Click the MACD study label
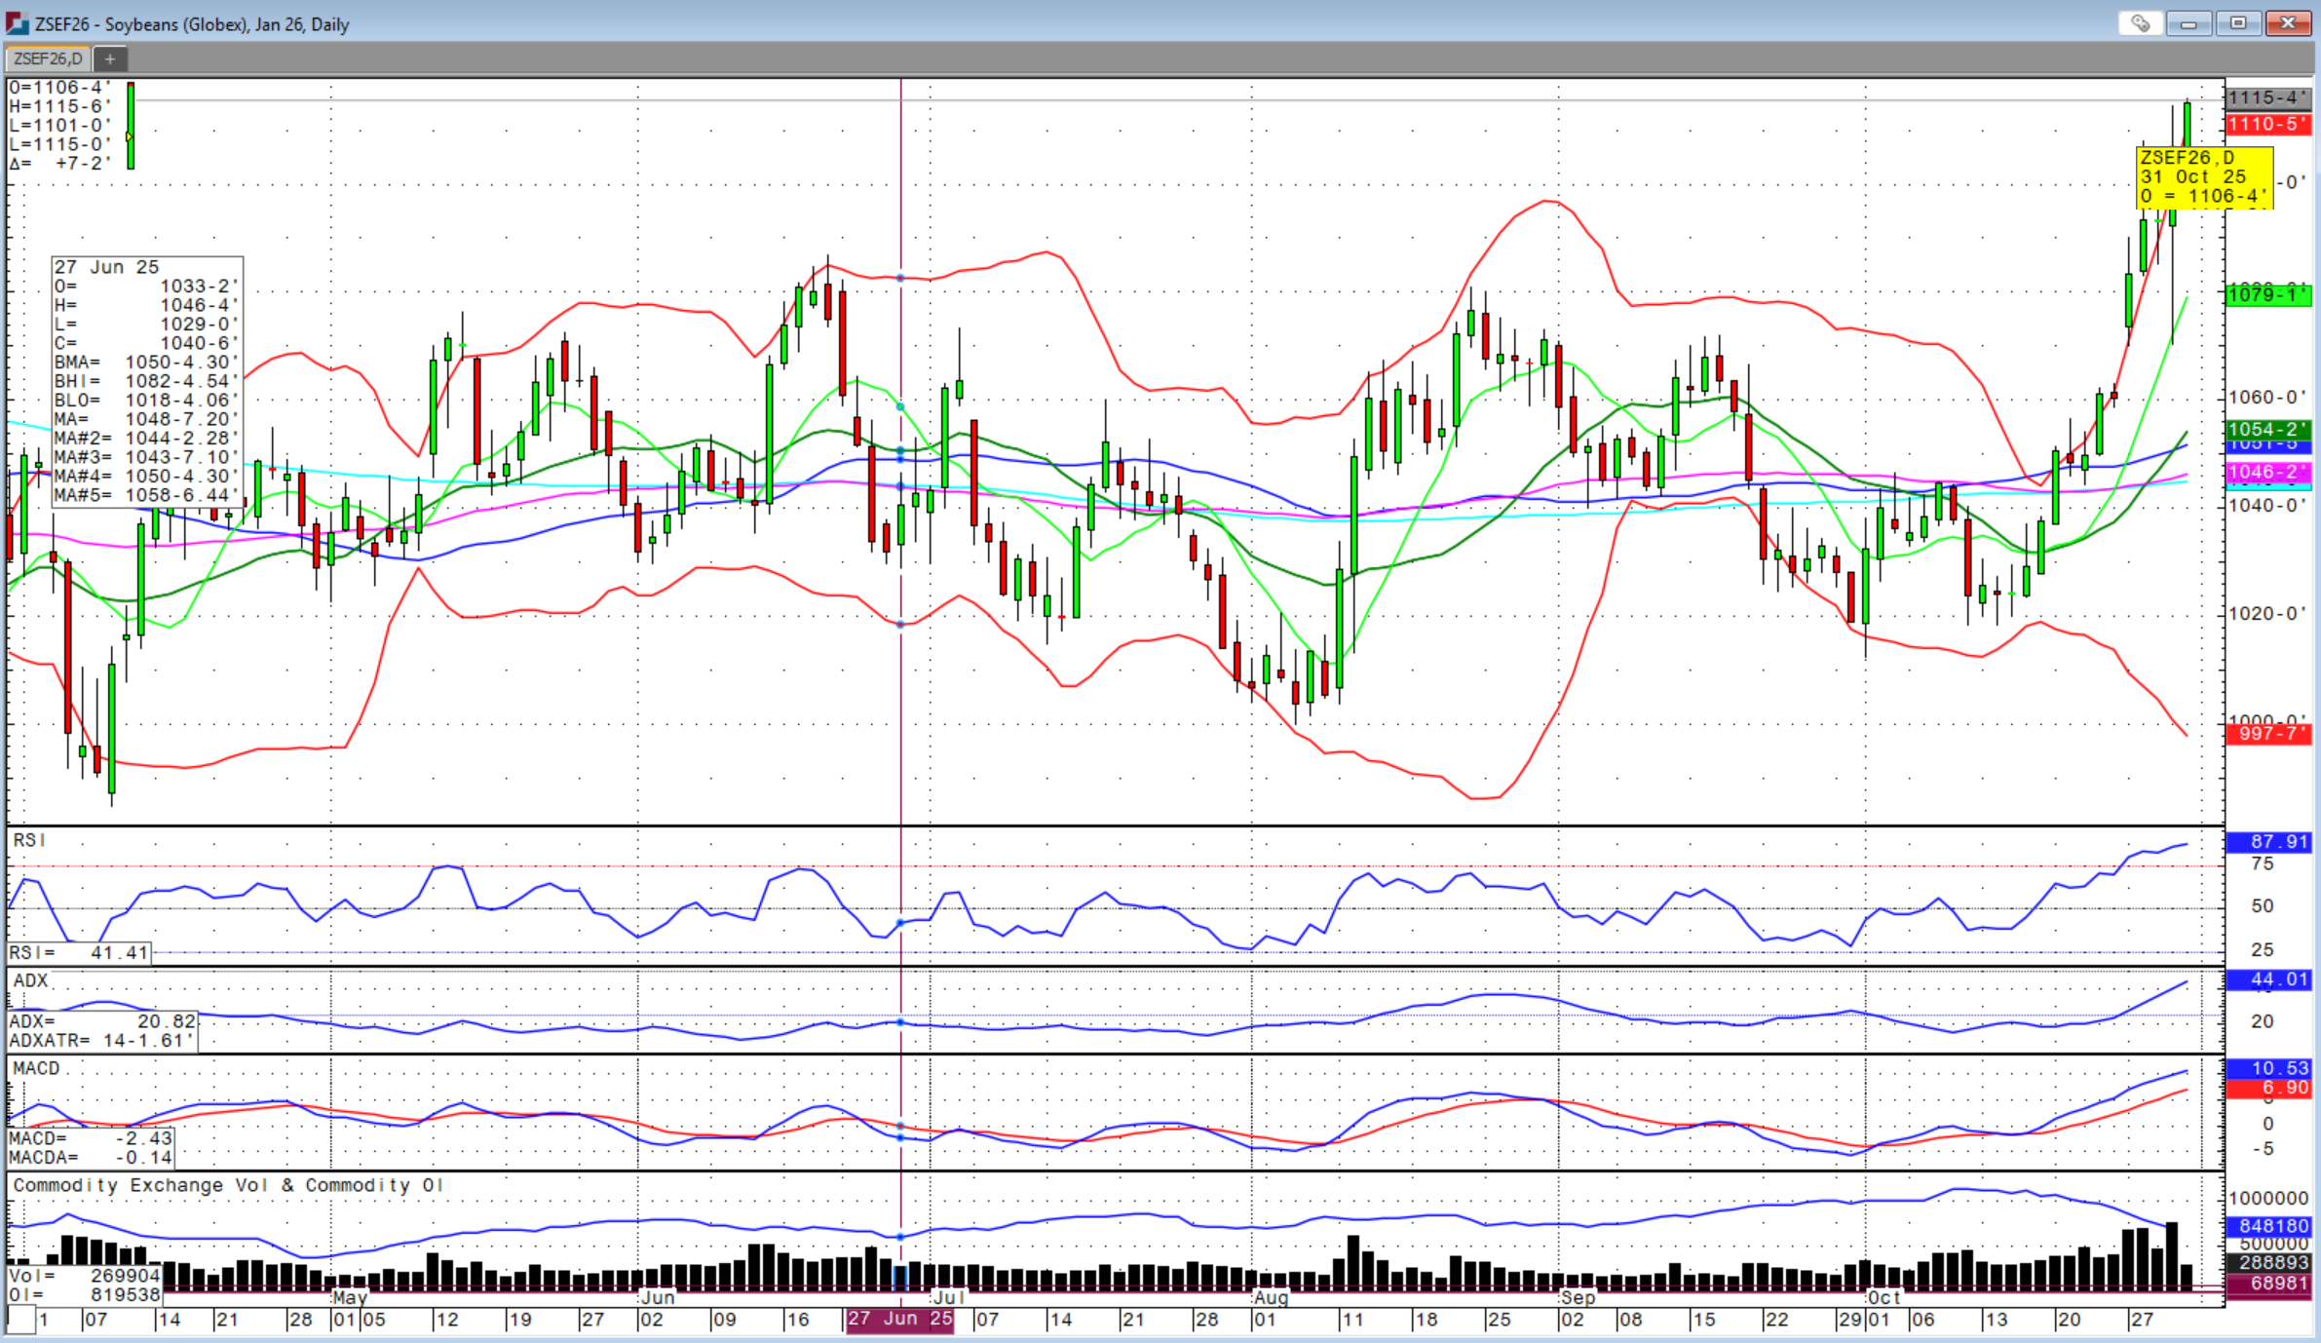 pos(36,1068)
